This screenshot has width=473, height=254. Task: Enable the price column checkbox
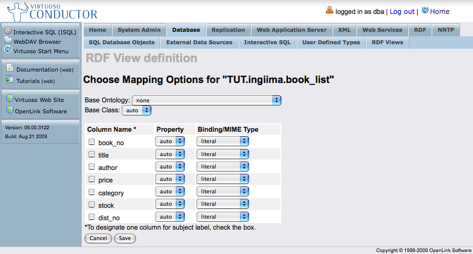click(x=92, y=179)
